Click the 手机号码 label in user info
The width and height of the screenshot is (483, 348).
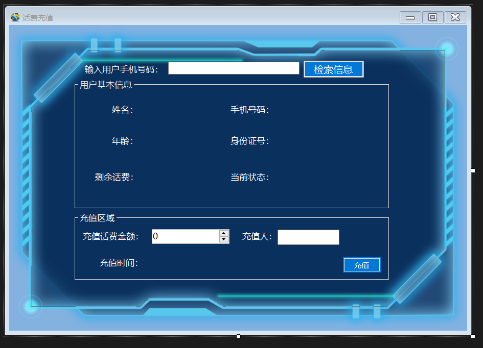coord(250,110)
